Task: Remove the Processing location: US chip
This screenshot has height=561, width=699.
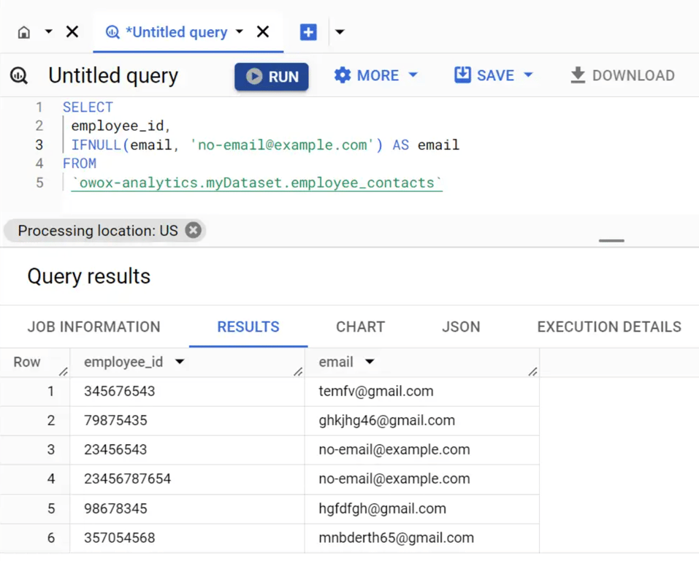Action: 193,231
